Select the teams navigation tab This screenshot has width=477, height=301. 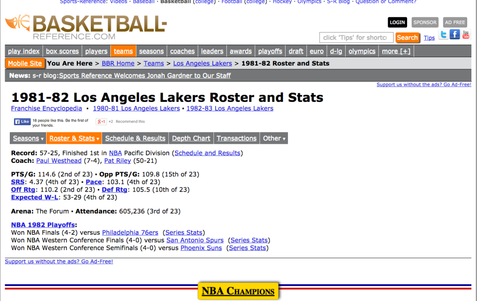click(123, 51)
